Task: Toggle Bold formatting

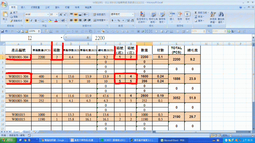Action: tap(27, 21)
